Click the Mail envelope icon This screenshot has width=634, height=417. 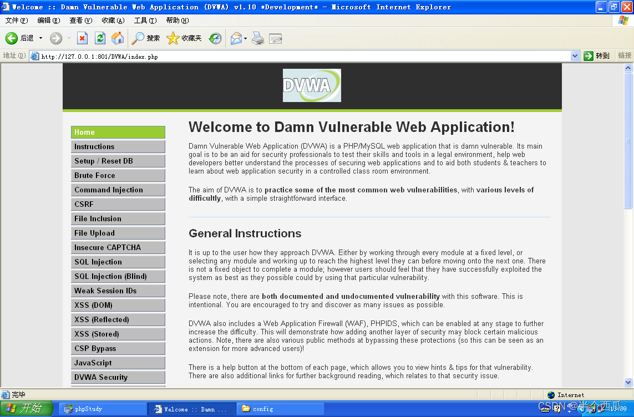236,38
